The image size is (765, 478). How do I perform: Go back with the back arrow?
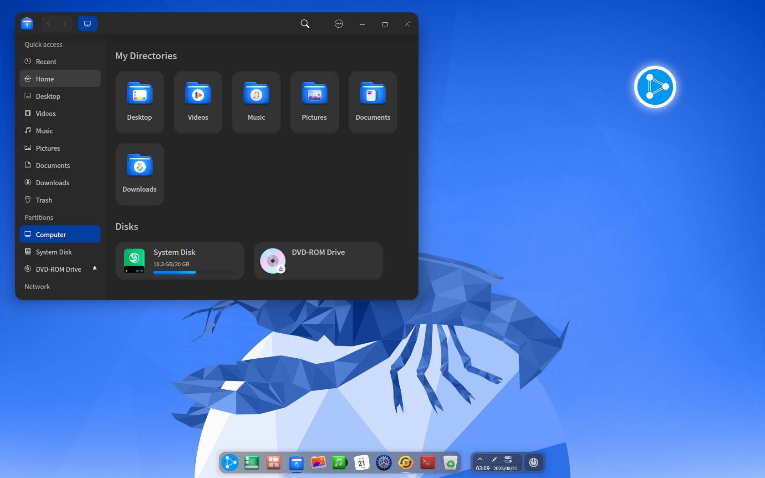[49, 24]
